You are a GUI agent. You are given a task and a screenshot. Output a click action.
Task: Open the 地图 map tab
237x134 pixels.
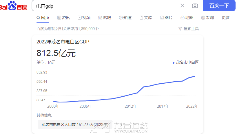click(187, 18)
